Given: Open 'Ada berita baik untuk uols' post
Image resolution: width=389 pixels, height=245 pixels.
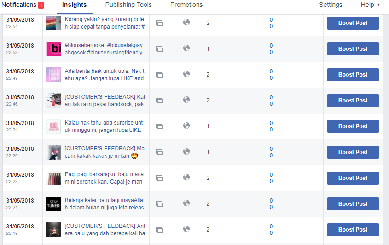Looking at the screenshot, I should [105, 75].
